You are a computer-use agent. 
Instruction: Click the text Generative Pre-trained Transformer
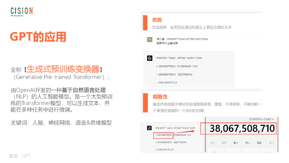pos(59,77)
